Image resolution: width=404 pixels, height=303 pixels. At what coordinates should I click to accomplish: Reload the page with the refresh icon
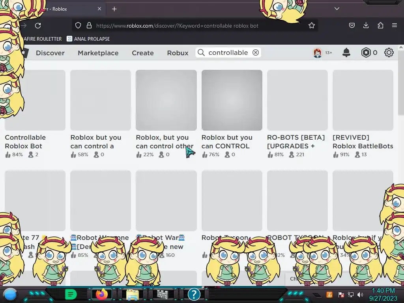pyautogui.click(x=38, y=26)
